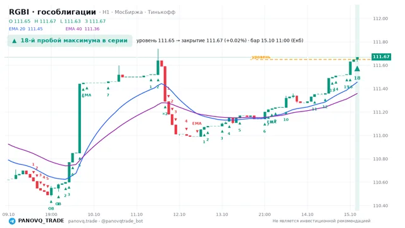Image resolution: width=405 pixels, height=228 pixels.
Task: Click the 111.40 price axis label
Action: [x=380, y=89]
